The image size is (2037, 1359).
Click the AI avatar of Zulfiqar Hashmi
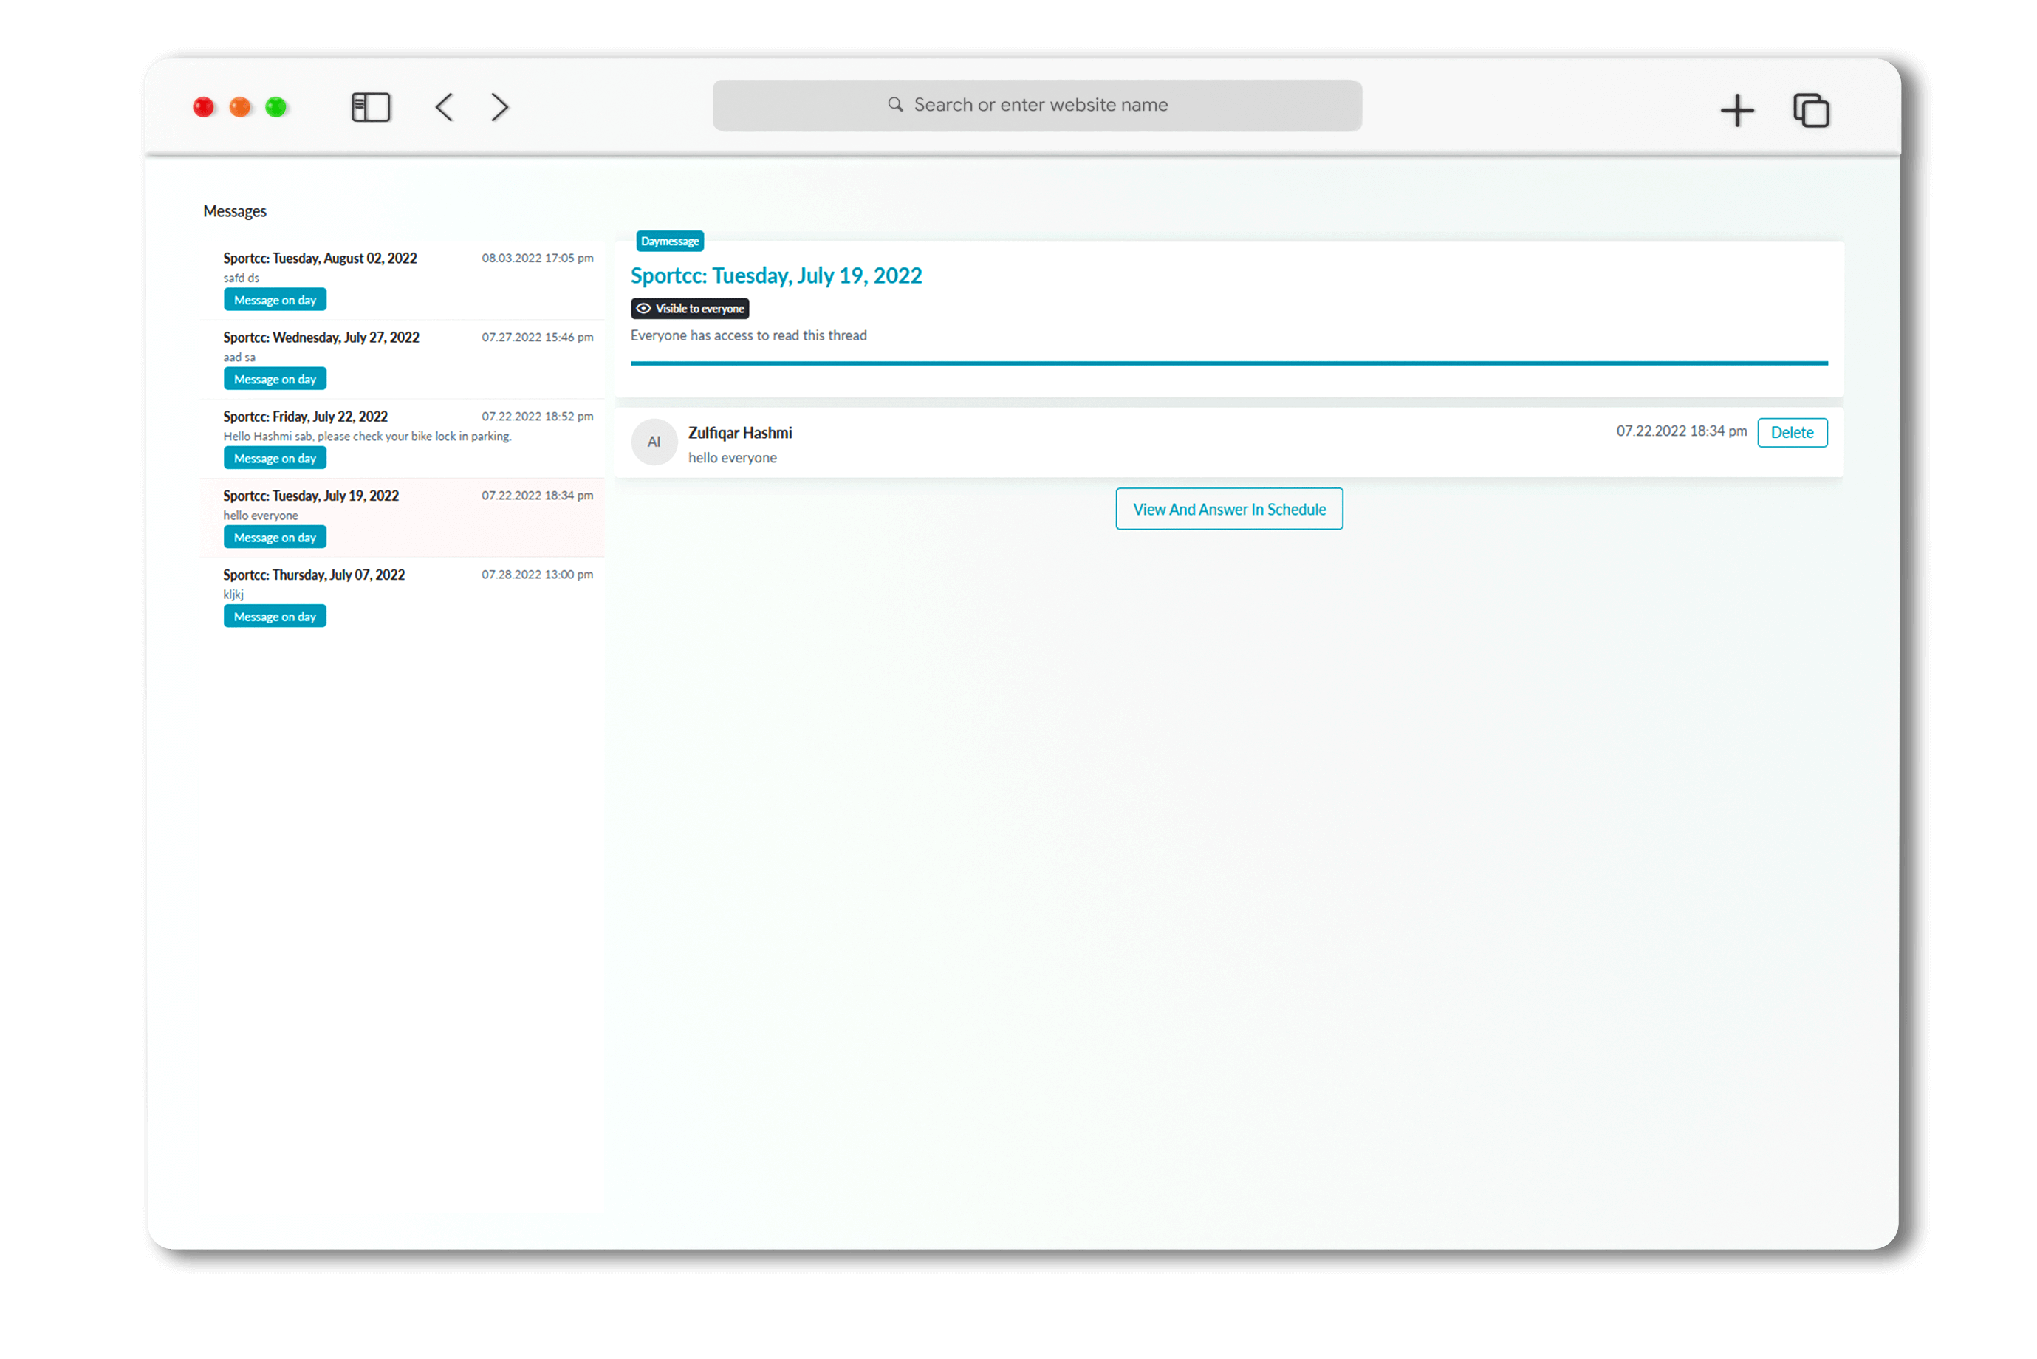(654, 442)
